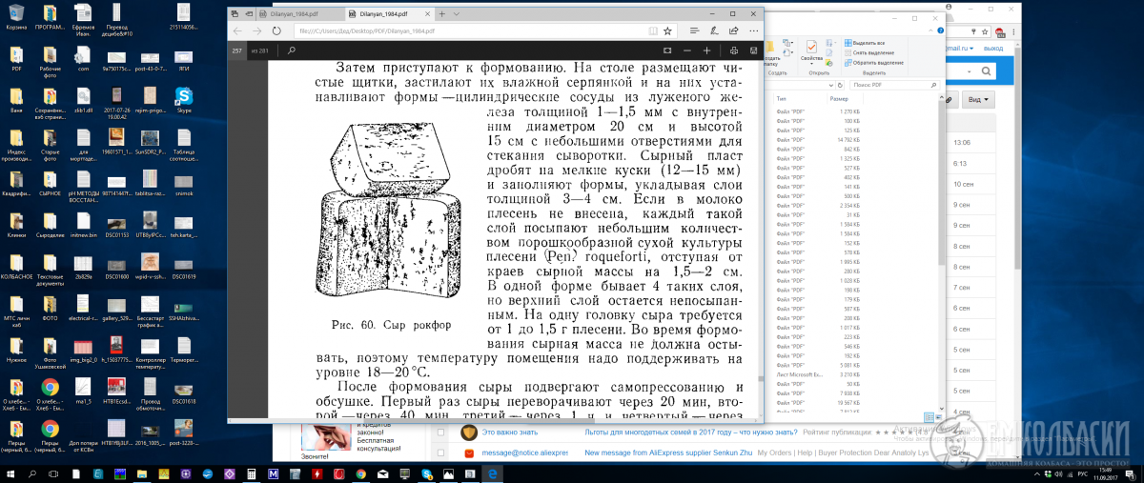Zoom in the PDF with plus button
The image size is (1144, 483).
pos(706,50)
